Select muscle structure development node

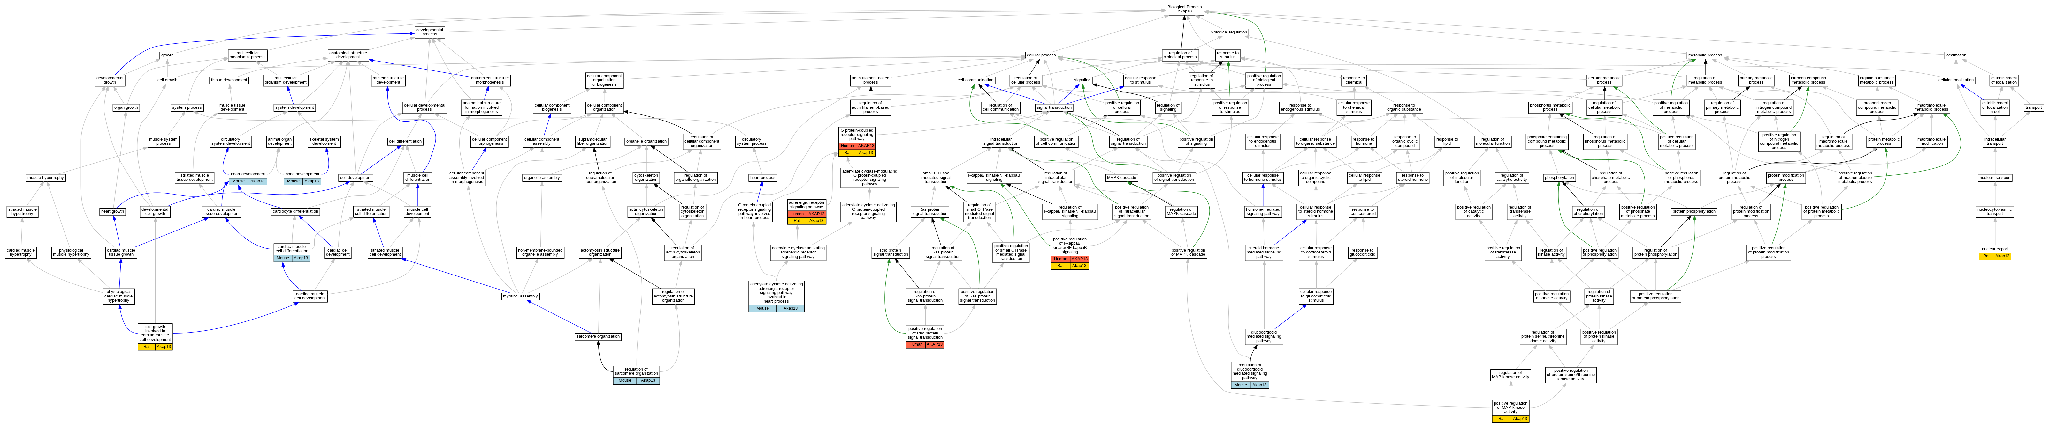[388, 80]
